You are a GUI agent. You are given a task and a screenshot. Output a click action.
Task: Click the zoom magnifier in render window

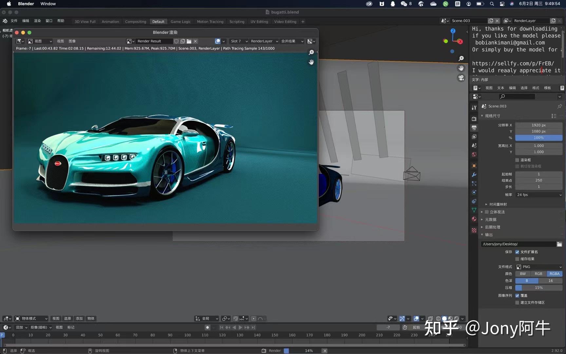tap(311, 52)
